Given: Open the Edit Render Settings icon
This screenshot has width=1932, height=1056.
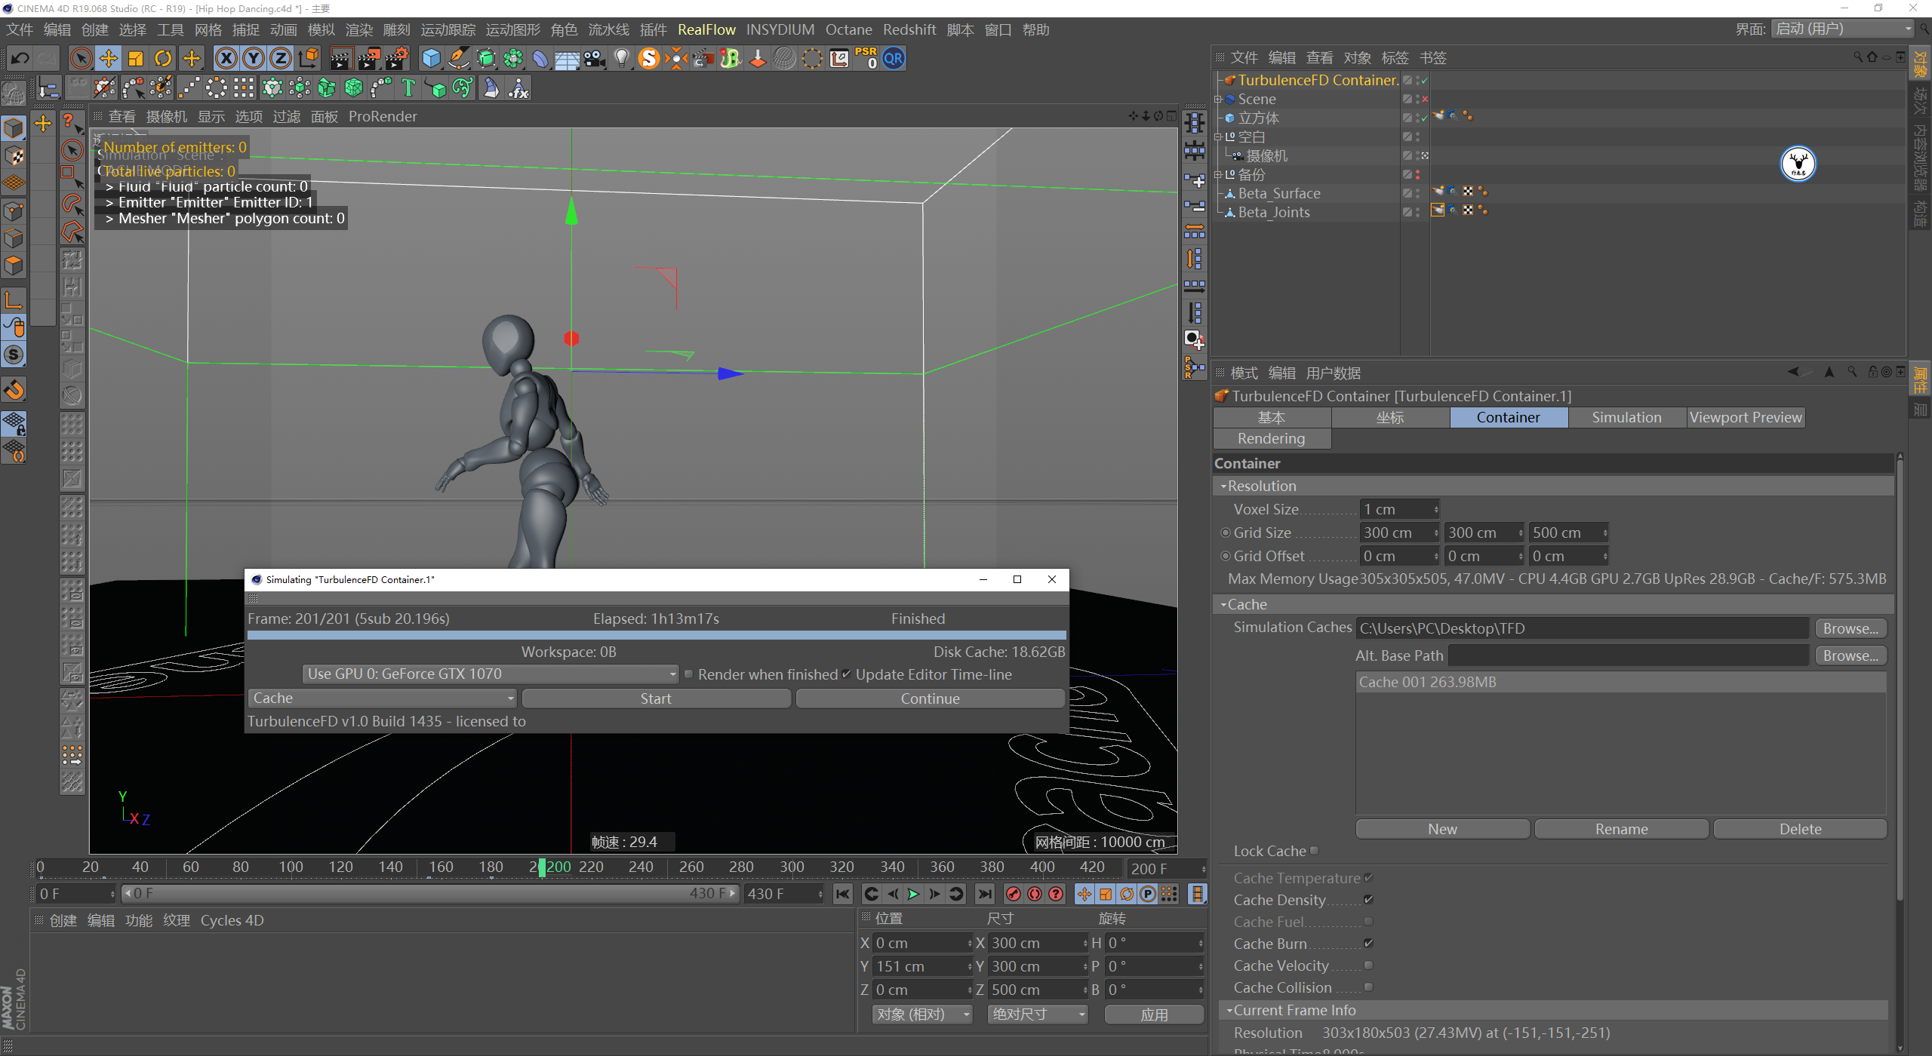Looking at the screenshot, I should coord(397,59).
